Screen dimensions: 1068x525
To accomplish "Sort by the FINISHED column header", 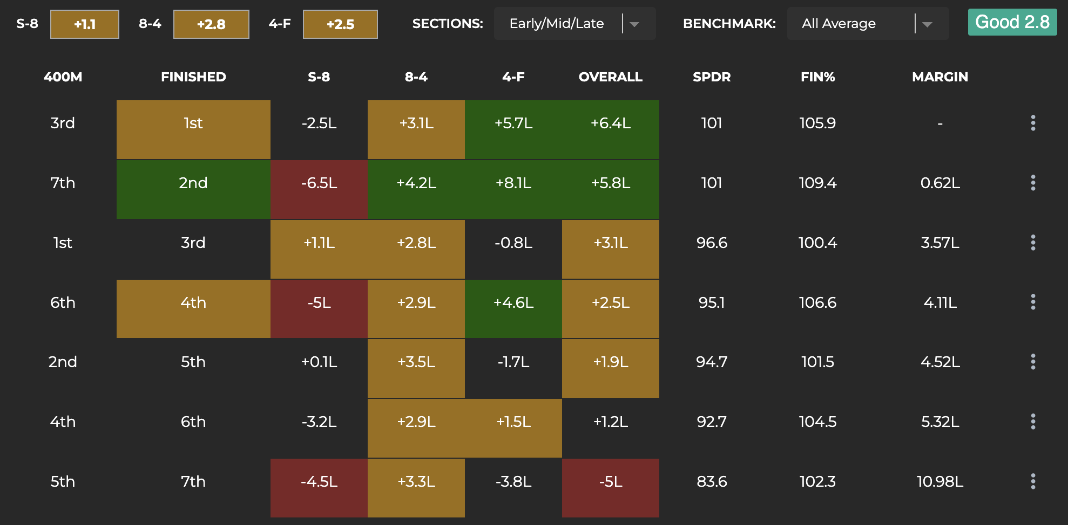I will [x=193, y=77].
